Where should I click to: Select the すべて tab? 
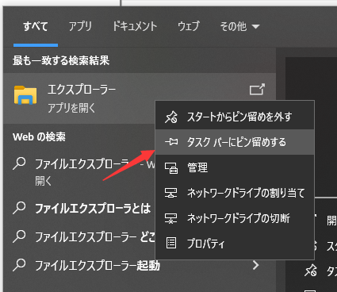(36, 26)
